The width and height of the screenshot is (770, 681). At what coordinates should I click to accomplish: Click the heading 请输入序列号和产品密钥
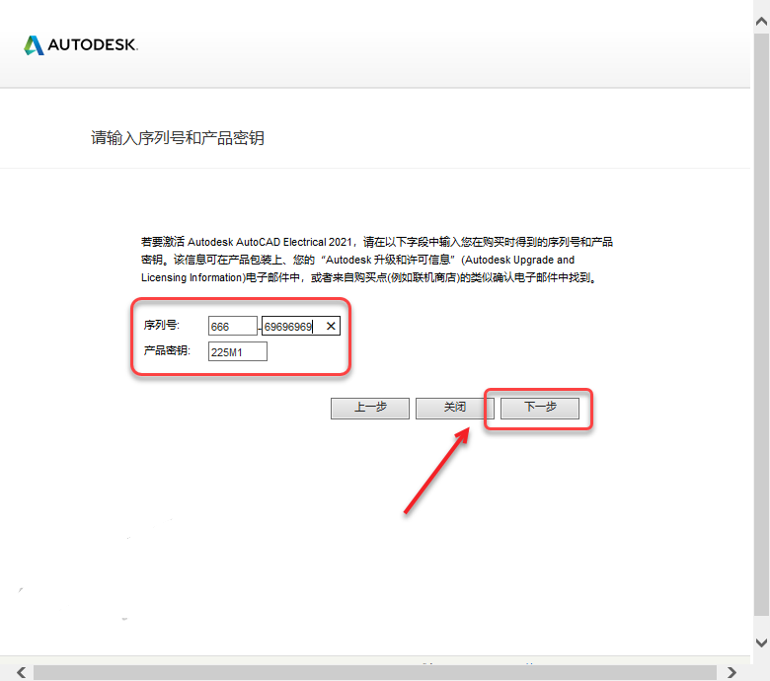click(178, 138)
